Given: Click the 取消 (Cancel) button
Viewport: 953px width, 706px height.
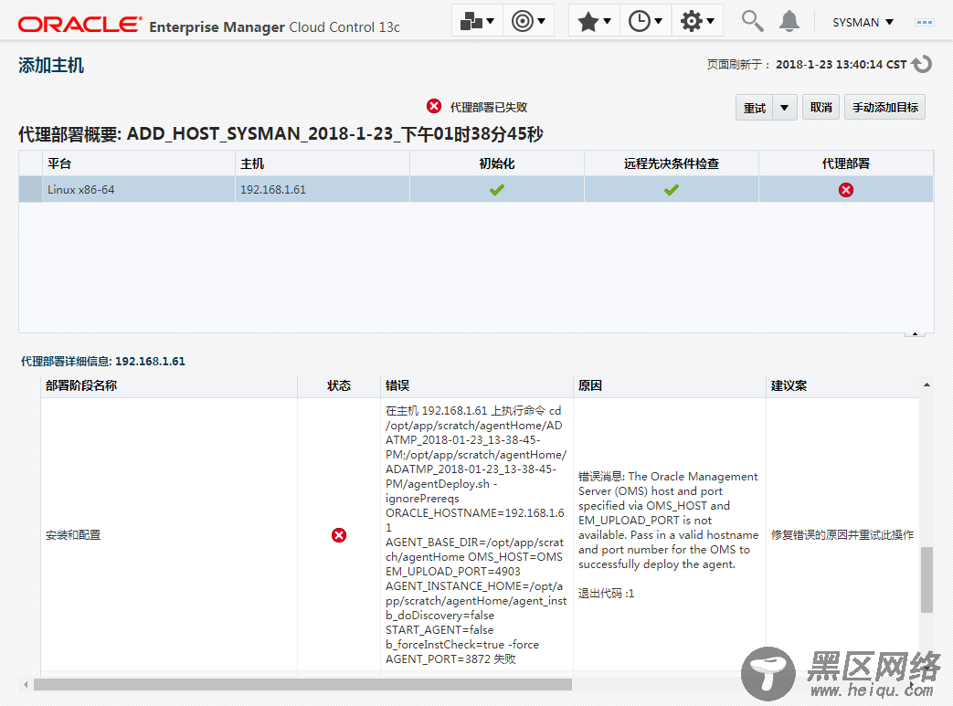Looking at the screenshot, I should coord(821,107).
